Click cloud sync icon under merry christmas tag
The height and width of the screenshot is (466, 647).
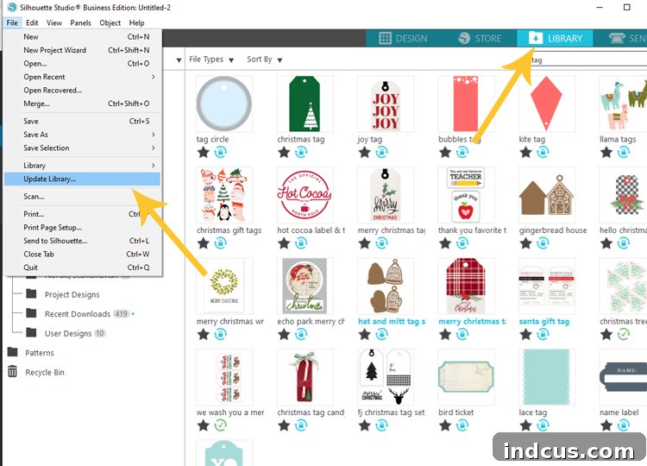click(381, 243)
